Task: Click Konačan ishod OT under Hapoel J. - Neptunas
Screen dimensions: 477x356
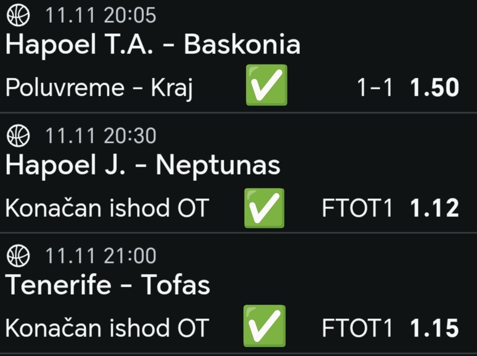Action: click(x=107, y=208)
